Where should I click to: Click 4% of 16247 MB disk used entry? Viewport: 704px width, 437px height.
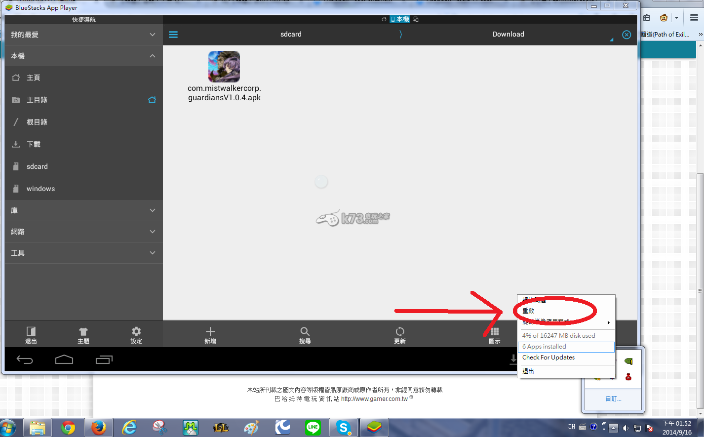[x=566, y=335]
